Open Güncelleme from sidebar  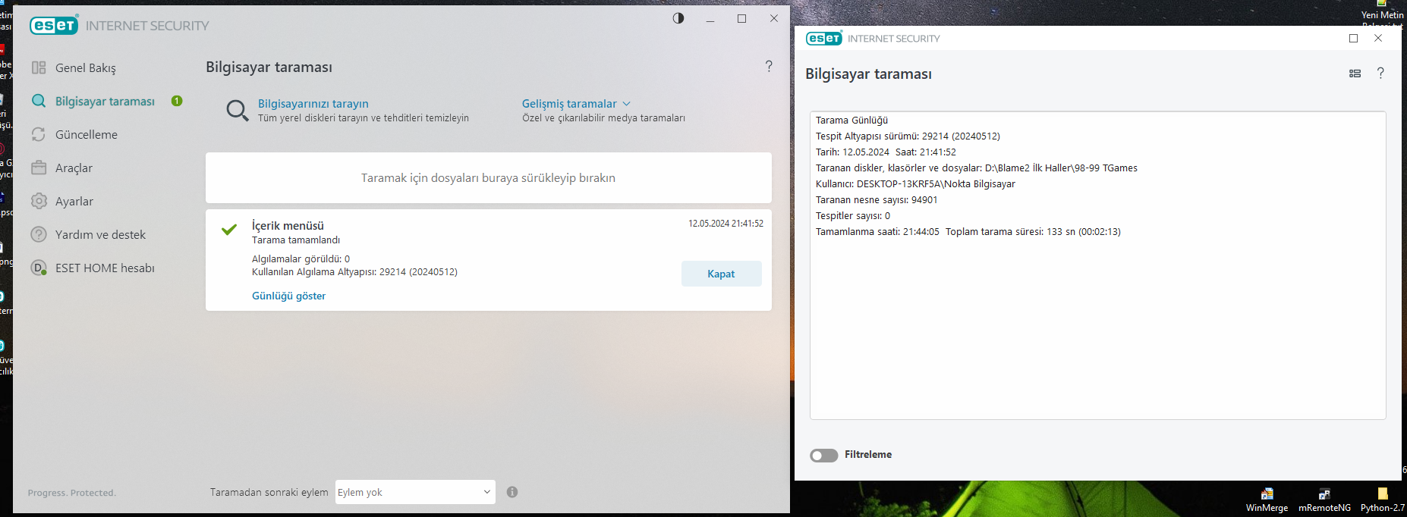pyautogui.click(x=86, y=135)
